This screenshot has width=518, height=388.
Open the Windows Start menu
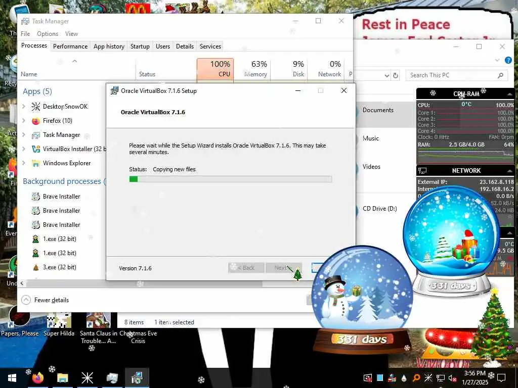point(12,378)
